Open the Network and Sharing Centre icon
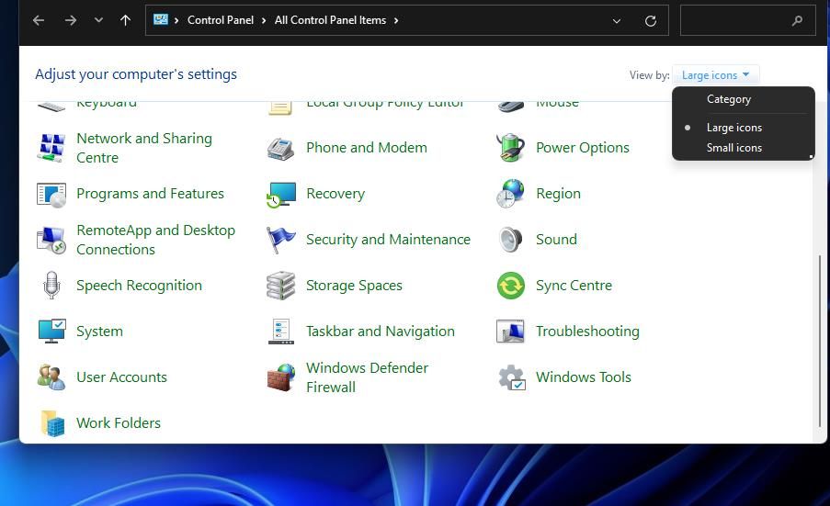Viewport: 830px width, 506px height. (51, 148)
